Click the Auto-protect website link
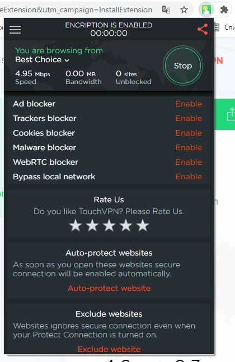235x362 pixels. tap(109, 288)
